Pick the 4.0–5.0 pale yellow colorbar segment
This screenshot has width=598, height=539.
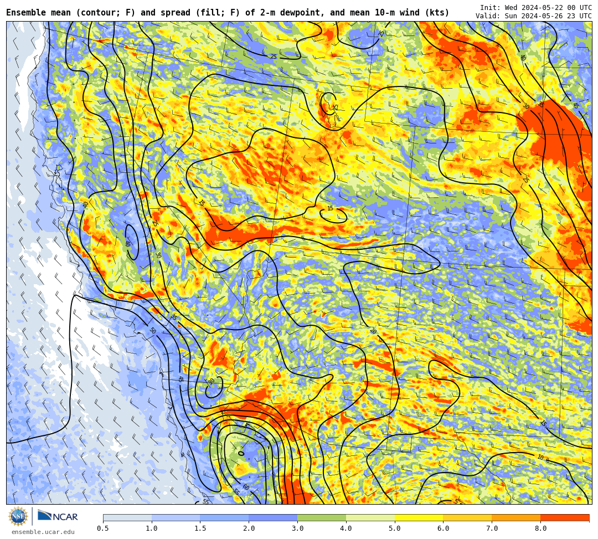[x=370, y=517]
